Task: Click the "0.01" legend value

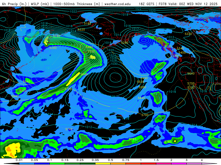Action: [19, 160]
